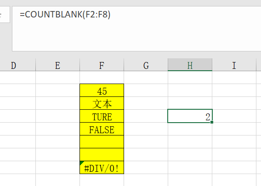The width and height of the screenshot is (261, 186).
Task: Click the cell showing #DIV/0! error
Action: (x=102, y=168)
